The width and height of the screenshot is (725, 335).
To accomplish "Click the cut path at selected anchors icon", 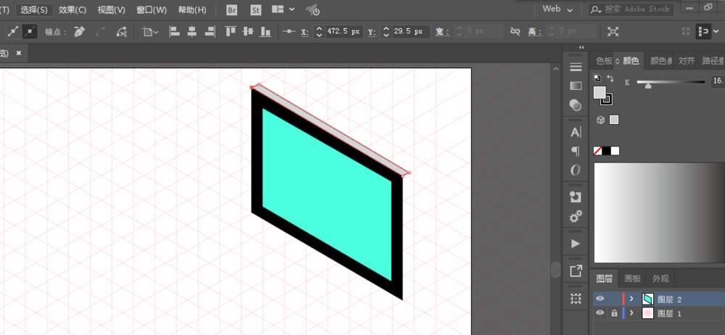I will tap(122, 31).
